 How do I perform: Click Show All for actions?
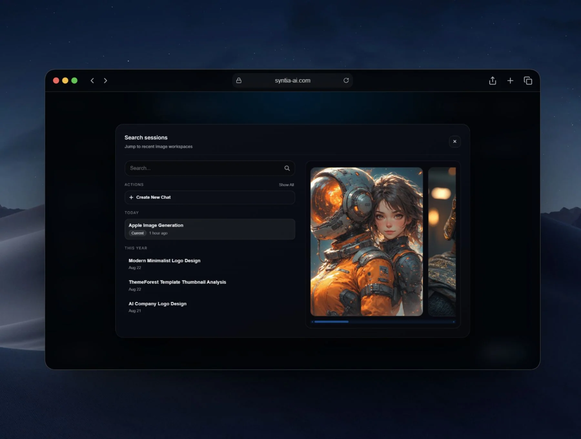click(286, 185)
